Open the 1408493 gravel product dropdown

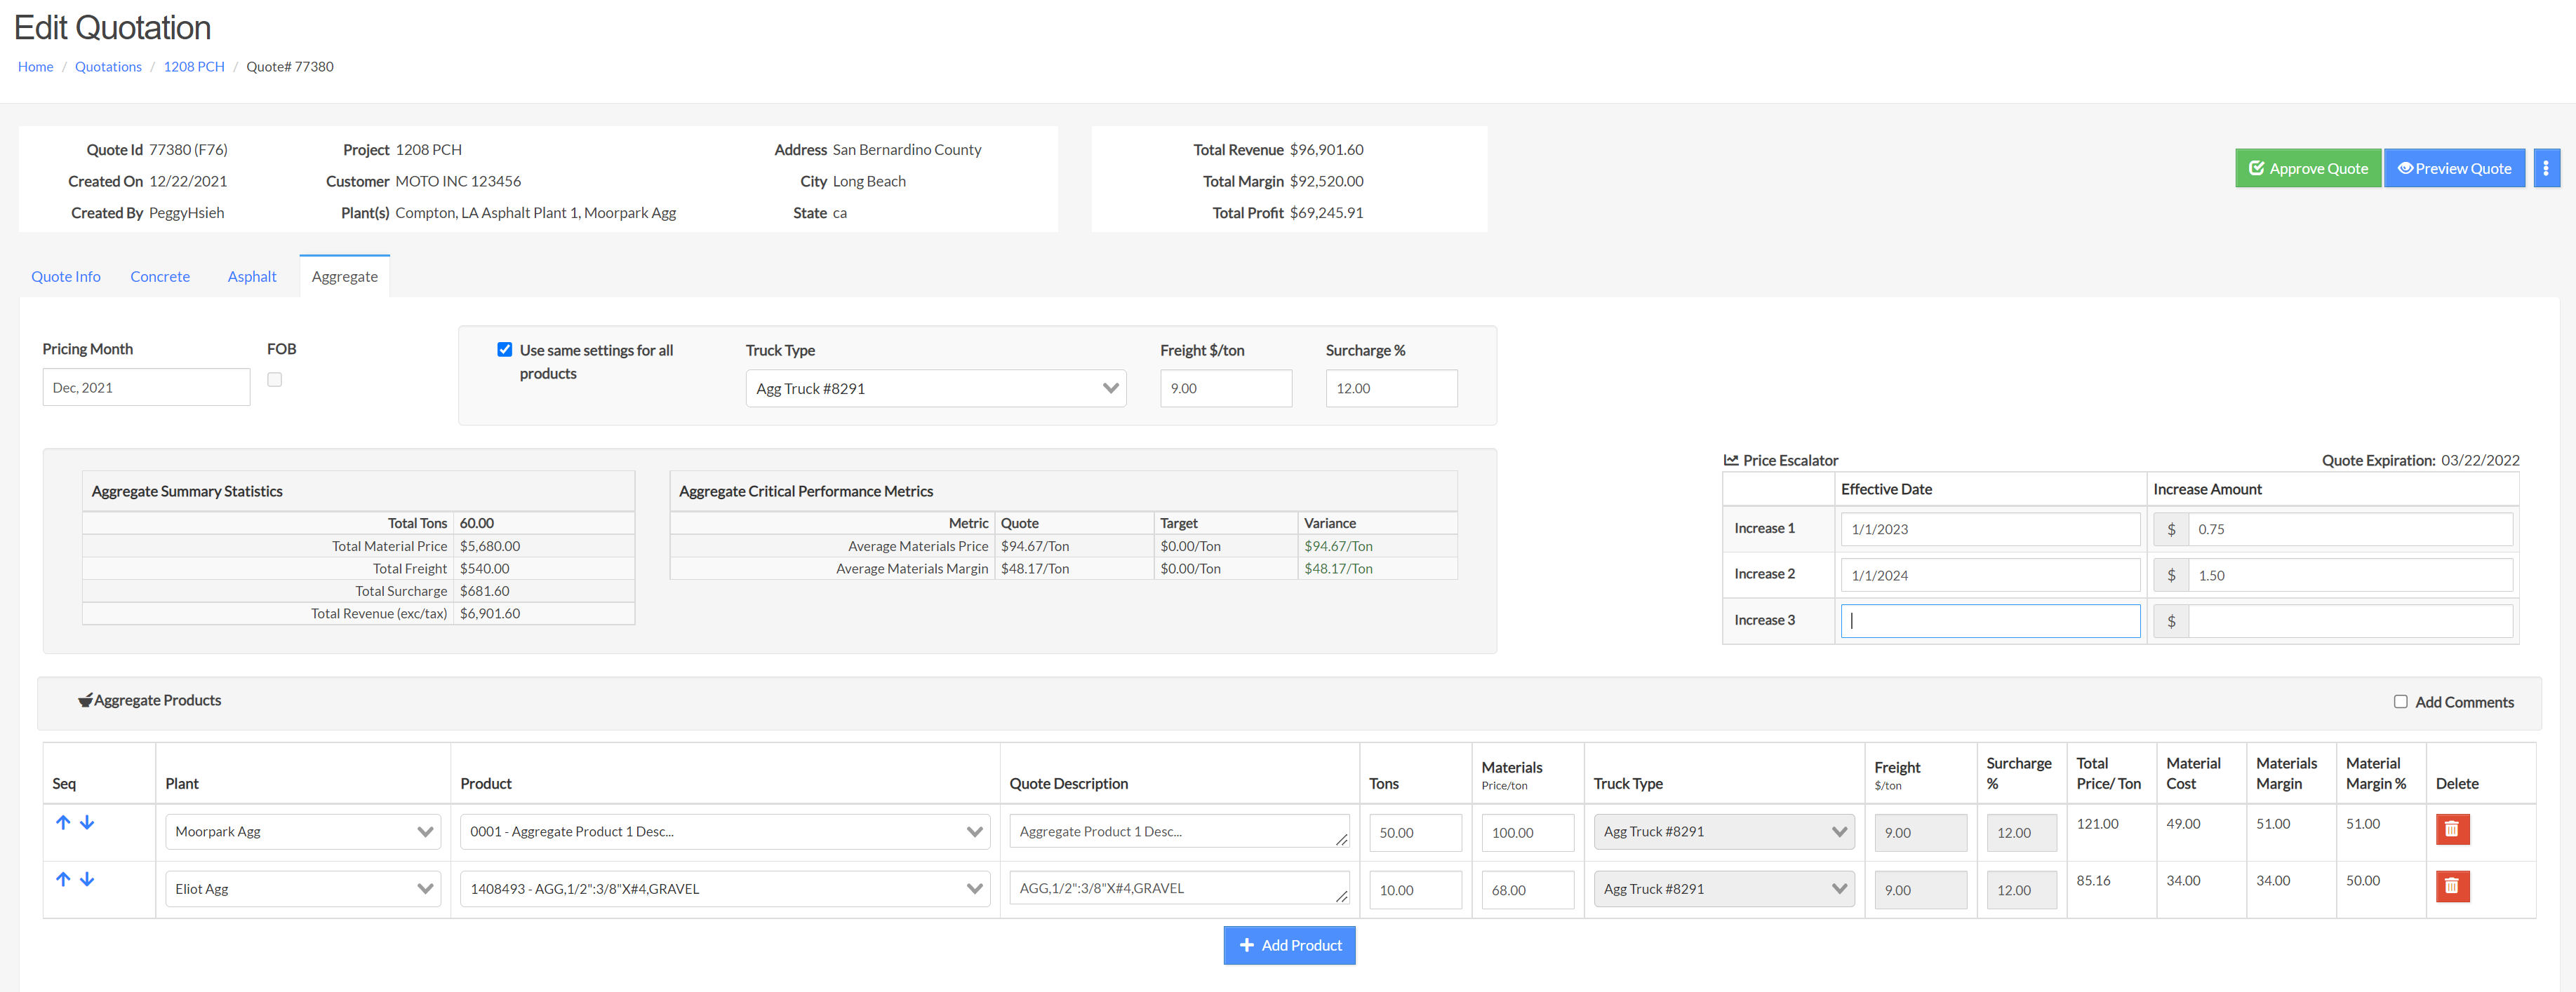tap(724, 889)
